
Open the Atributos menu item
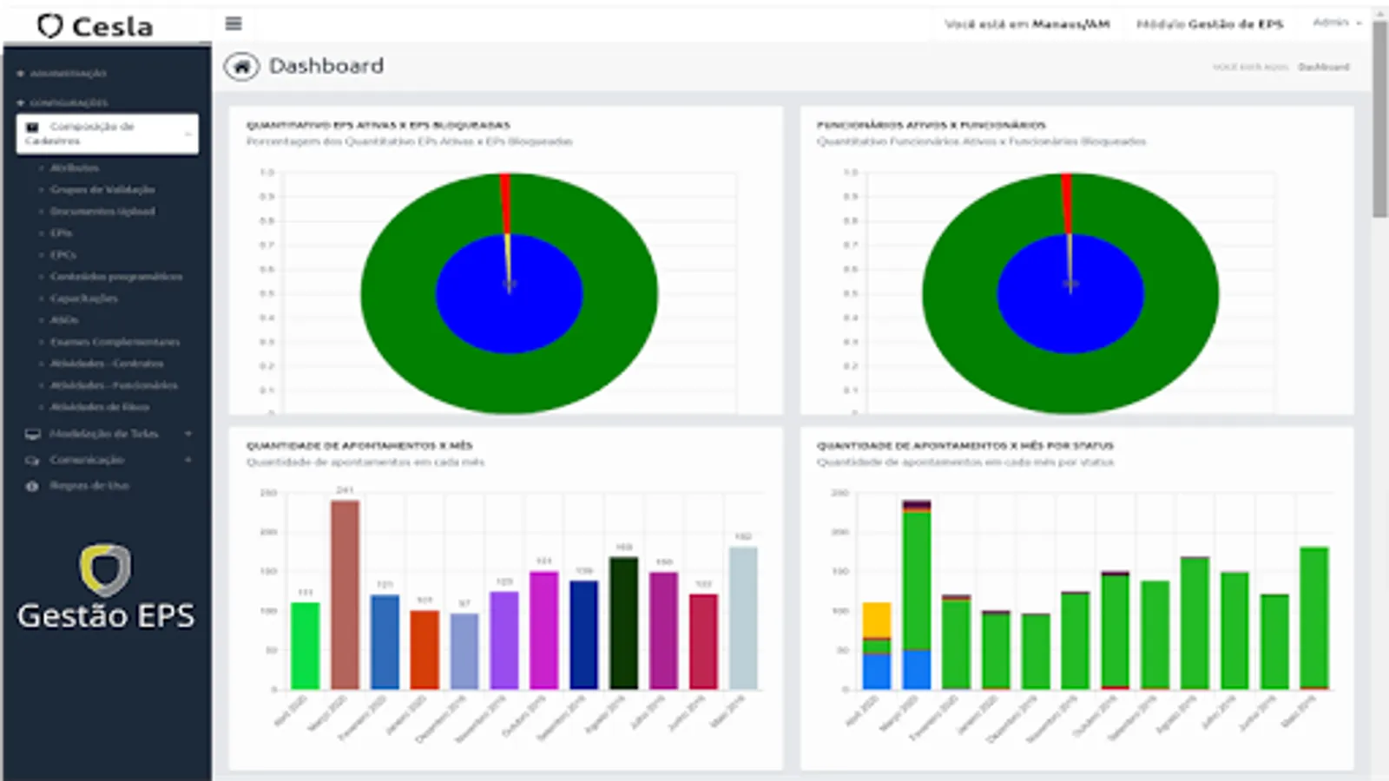75,167
